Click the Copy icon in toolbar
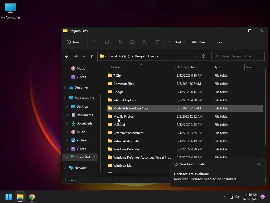Image resolution: width=270 pixels, height=203 pixels. [107, 42]
